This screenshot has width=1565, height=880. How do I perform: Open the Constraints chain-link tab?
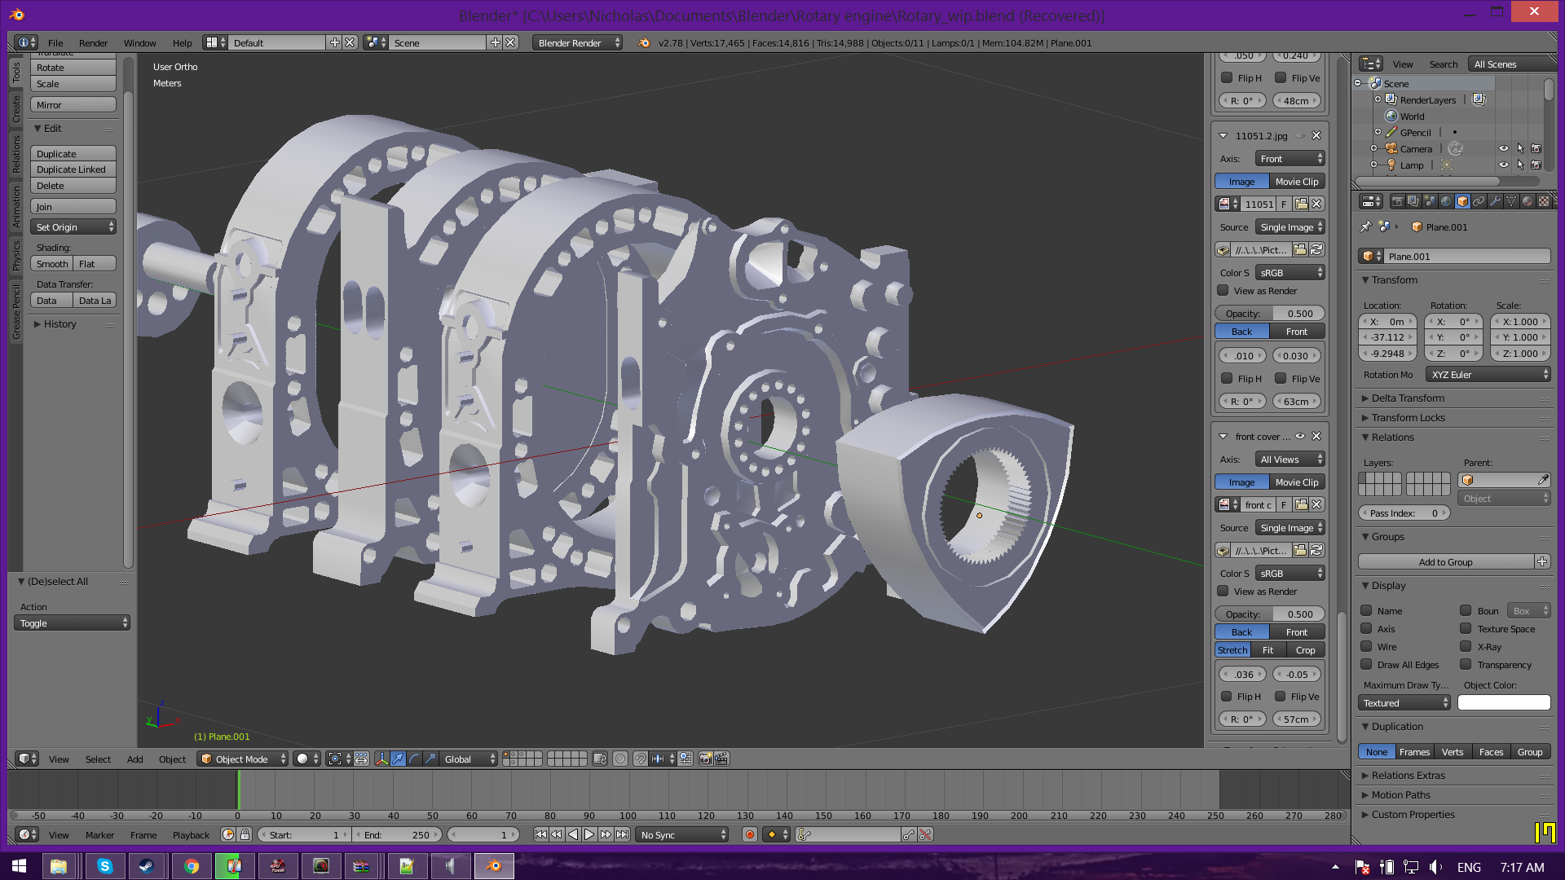1479,201
